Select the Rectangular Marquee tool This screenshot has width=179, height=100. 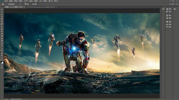[2, 12]
